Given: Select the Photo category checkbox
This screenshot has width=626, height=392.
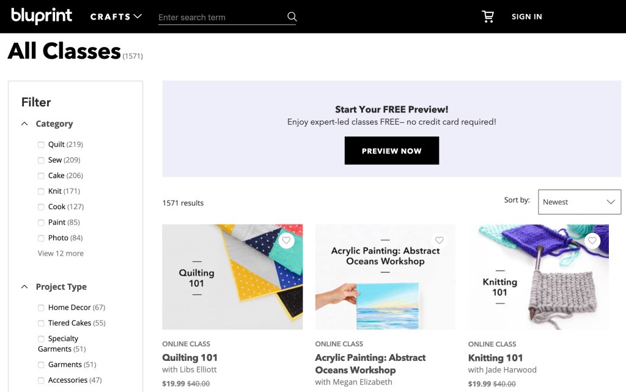Looking at the screenshot, I should coord(41,239).
